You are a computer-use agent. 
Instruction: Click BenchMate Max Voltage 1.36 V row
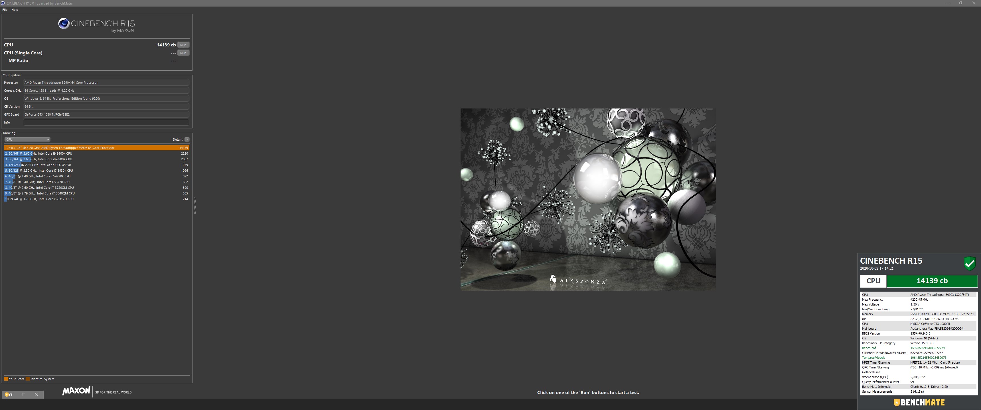(919, 305)
